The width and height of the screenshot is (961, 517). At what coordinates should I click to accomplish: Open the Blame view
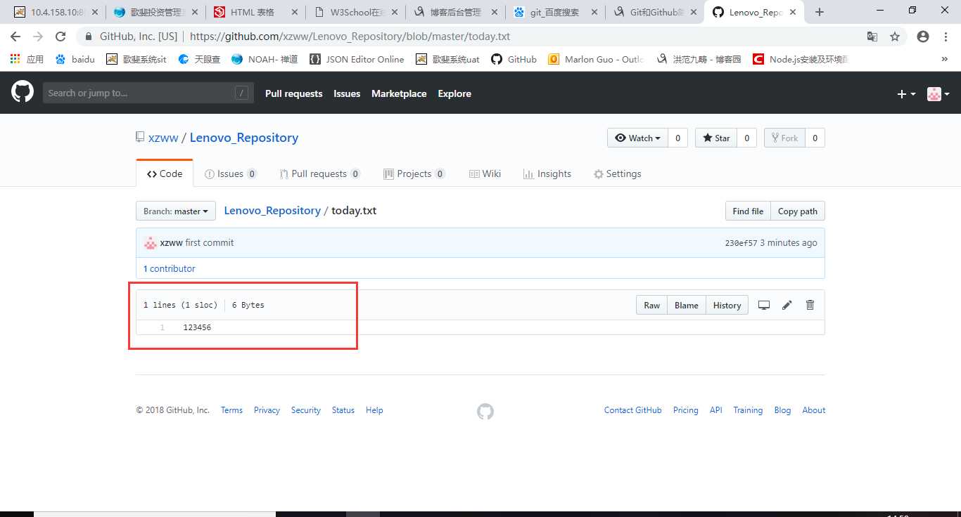point(687,305)
